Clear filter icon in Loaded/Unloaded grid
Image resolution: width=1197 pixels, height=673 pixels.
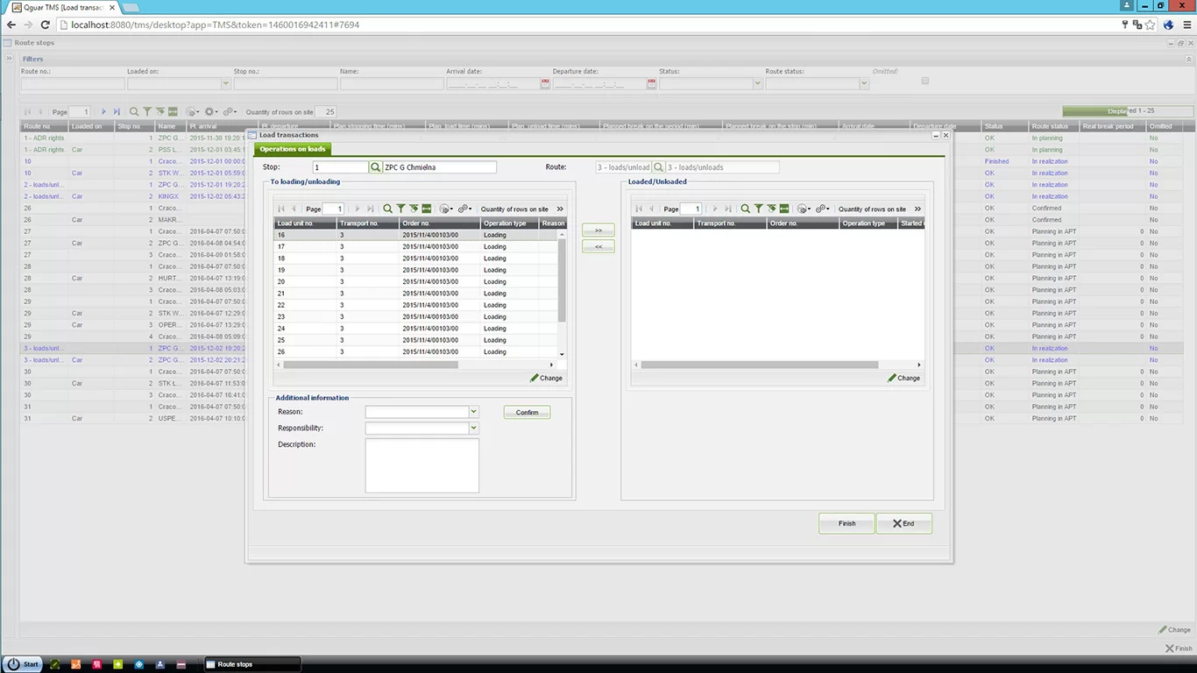tap(771, 209)
